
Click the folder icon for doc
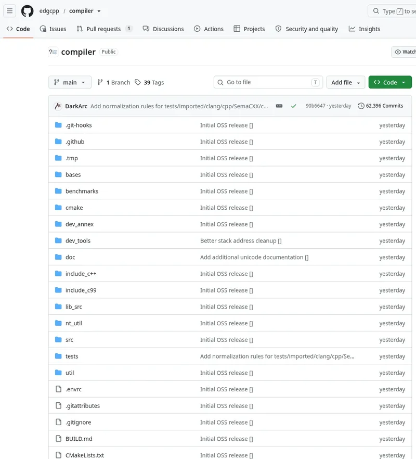click(x=59, y=257)
